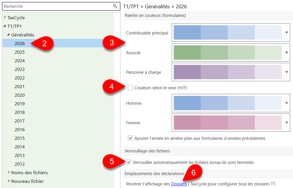
Task: Focus the Recherche search field
Action: 61,6
